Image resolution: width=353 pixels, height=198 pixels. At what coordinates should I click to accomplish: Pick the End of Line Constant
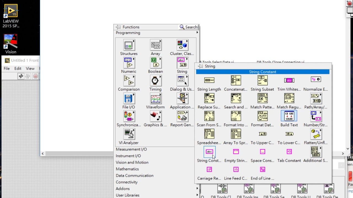tap(263, 169)
